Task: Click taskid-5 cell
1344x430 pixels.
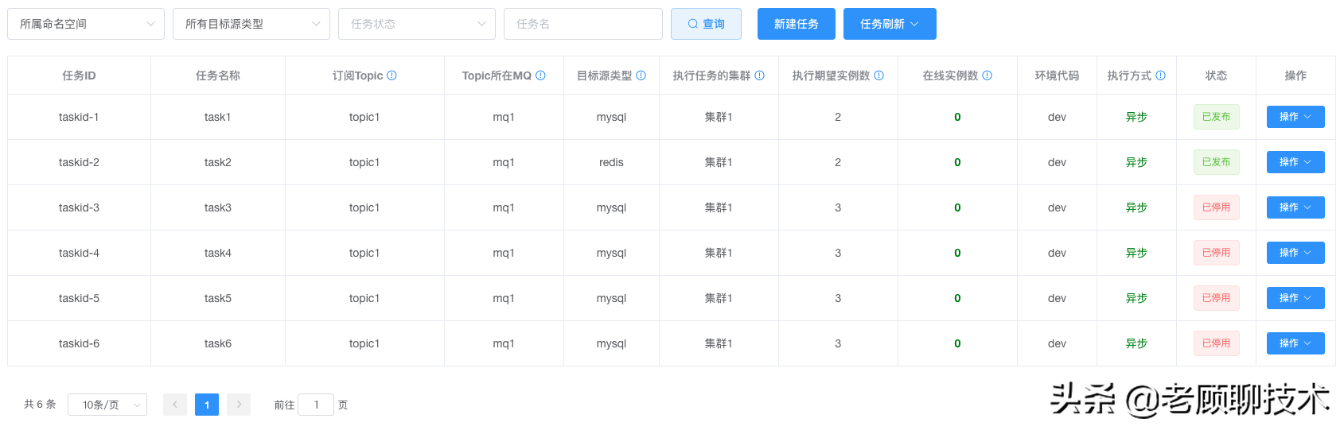Action: pos(79,298)
